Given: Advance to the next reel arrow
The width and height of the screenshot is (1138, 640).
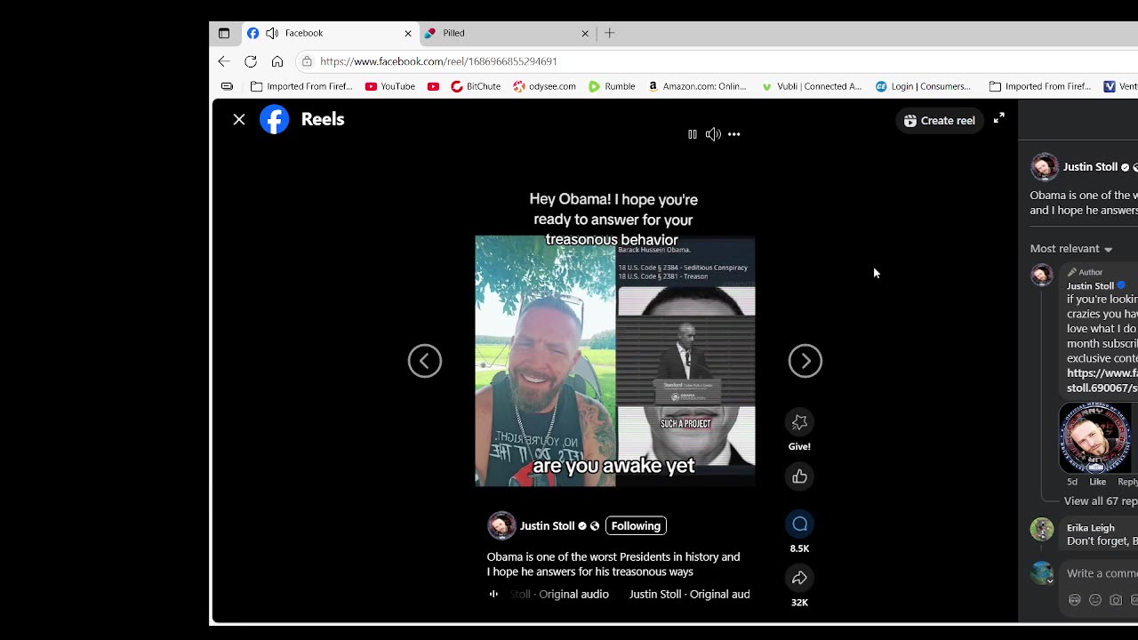Looking at the screenshot, I should (805, 361).
